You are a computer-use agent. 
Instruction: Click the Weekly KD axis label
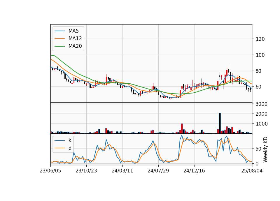tap(265, 149)
